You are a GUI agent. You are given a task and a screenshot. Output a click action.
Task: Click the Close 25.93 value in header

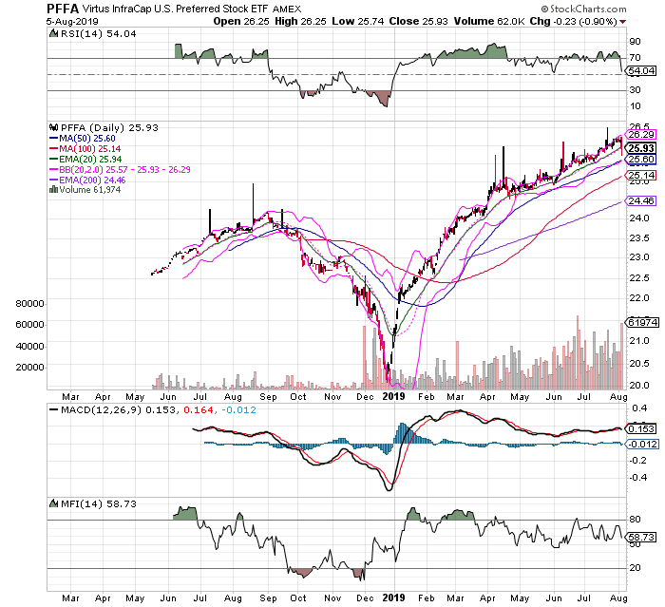418,21
